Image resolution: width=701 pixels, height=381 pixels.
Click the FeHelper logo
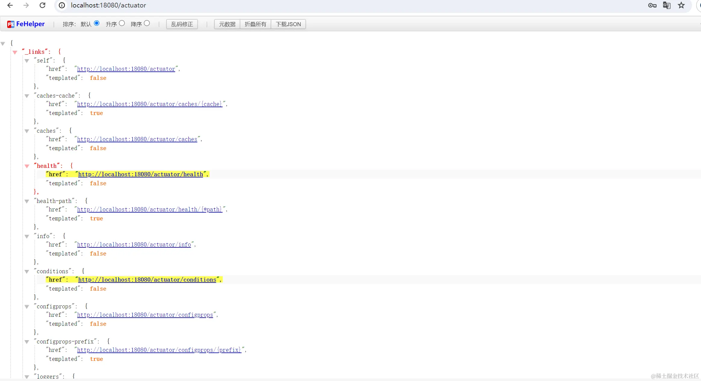[x=26, y=24]
